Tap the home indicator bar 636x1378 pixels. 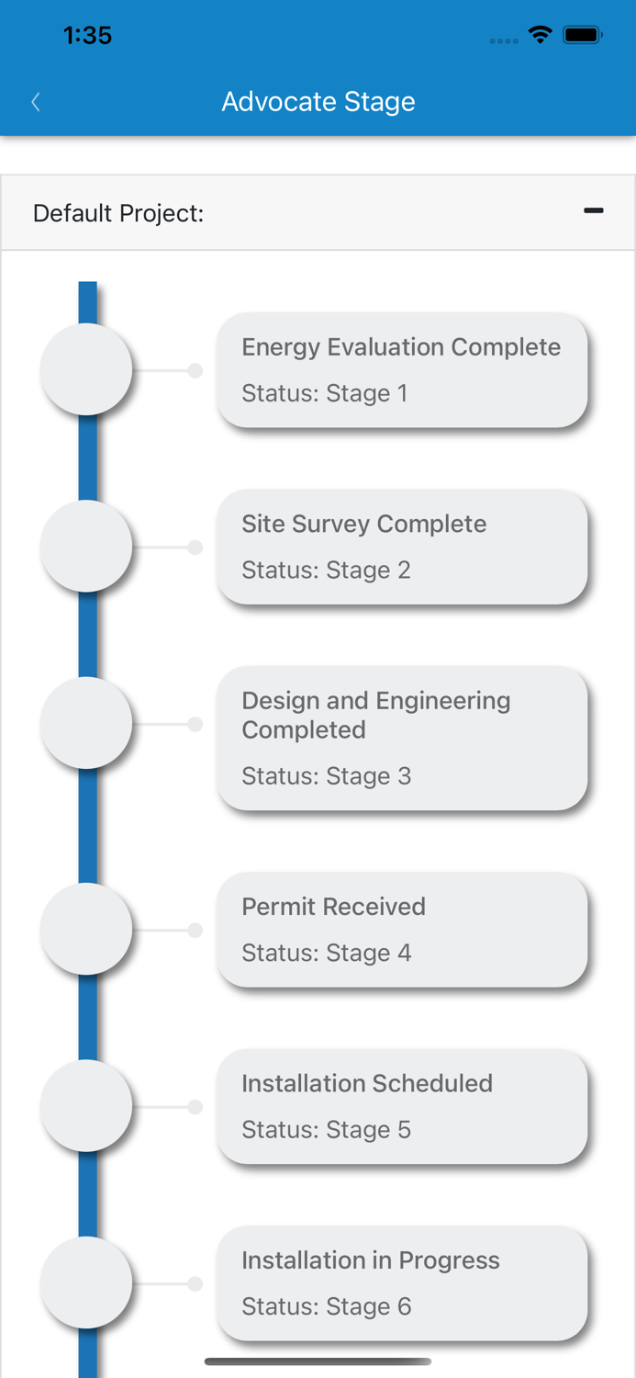[x=318, y=1361]
